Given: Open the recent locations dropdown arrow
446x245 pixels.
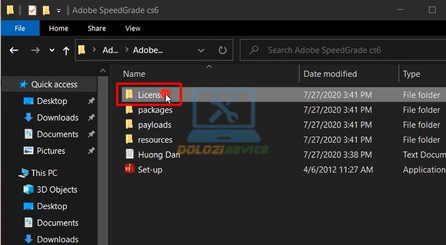Looking at the screenshot, I should [52, 51].
